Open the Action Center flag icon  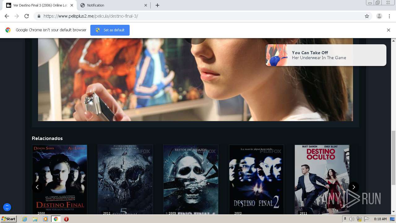point(367,219)
